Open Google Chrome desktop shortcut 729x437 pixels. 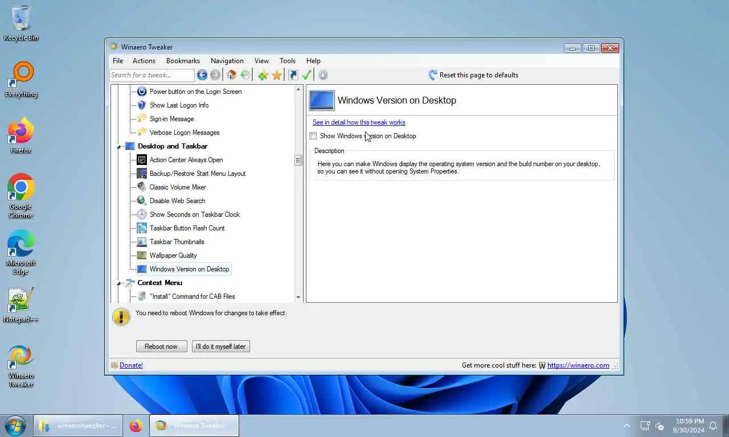click(x=21, y=196)
